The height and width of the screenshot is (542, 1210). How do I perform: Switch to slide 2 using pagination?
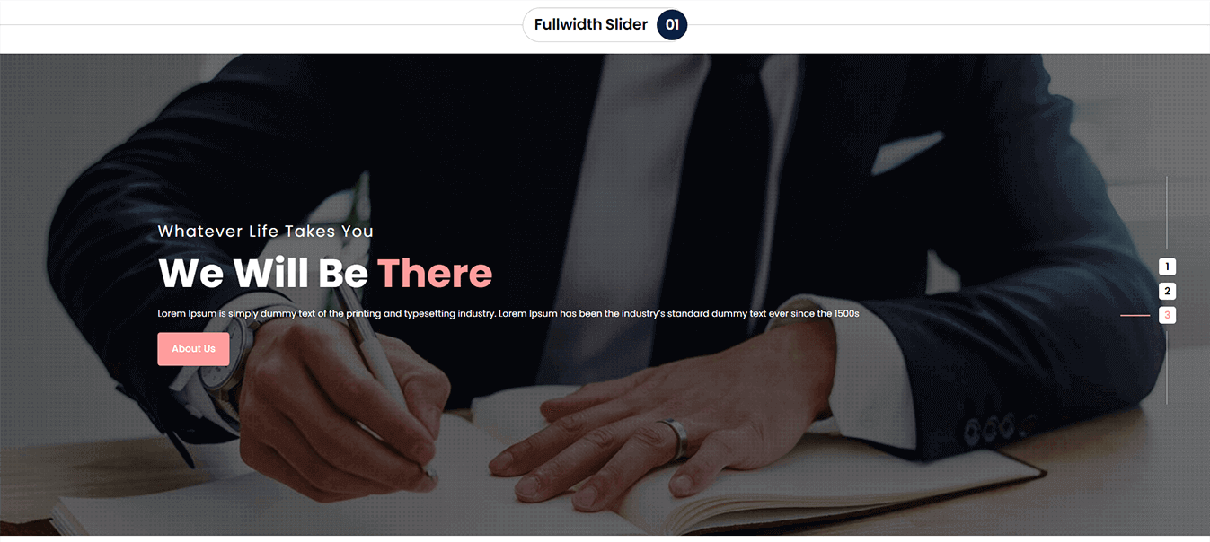pyautogui.click(x=1167, y=291)
